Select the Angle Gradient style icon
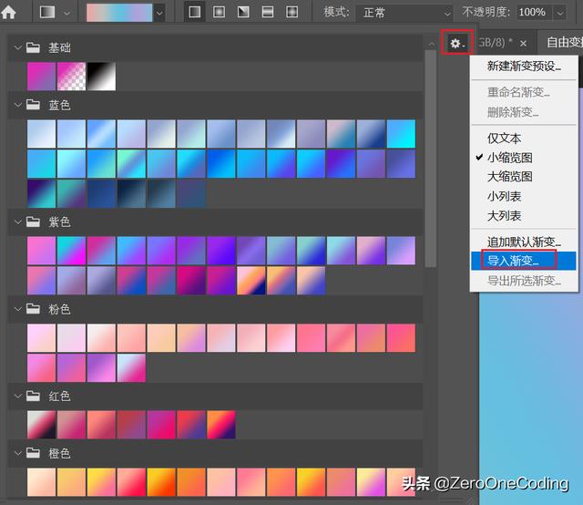Viewport: 583px width, 505px height. [243, 13]
